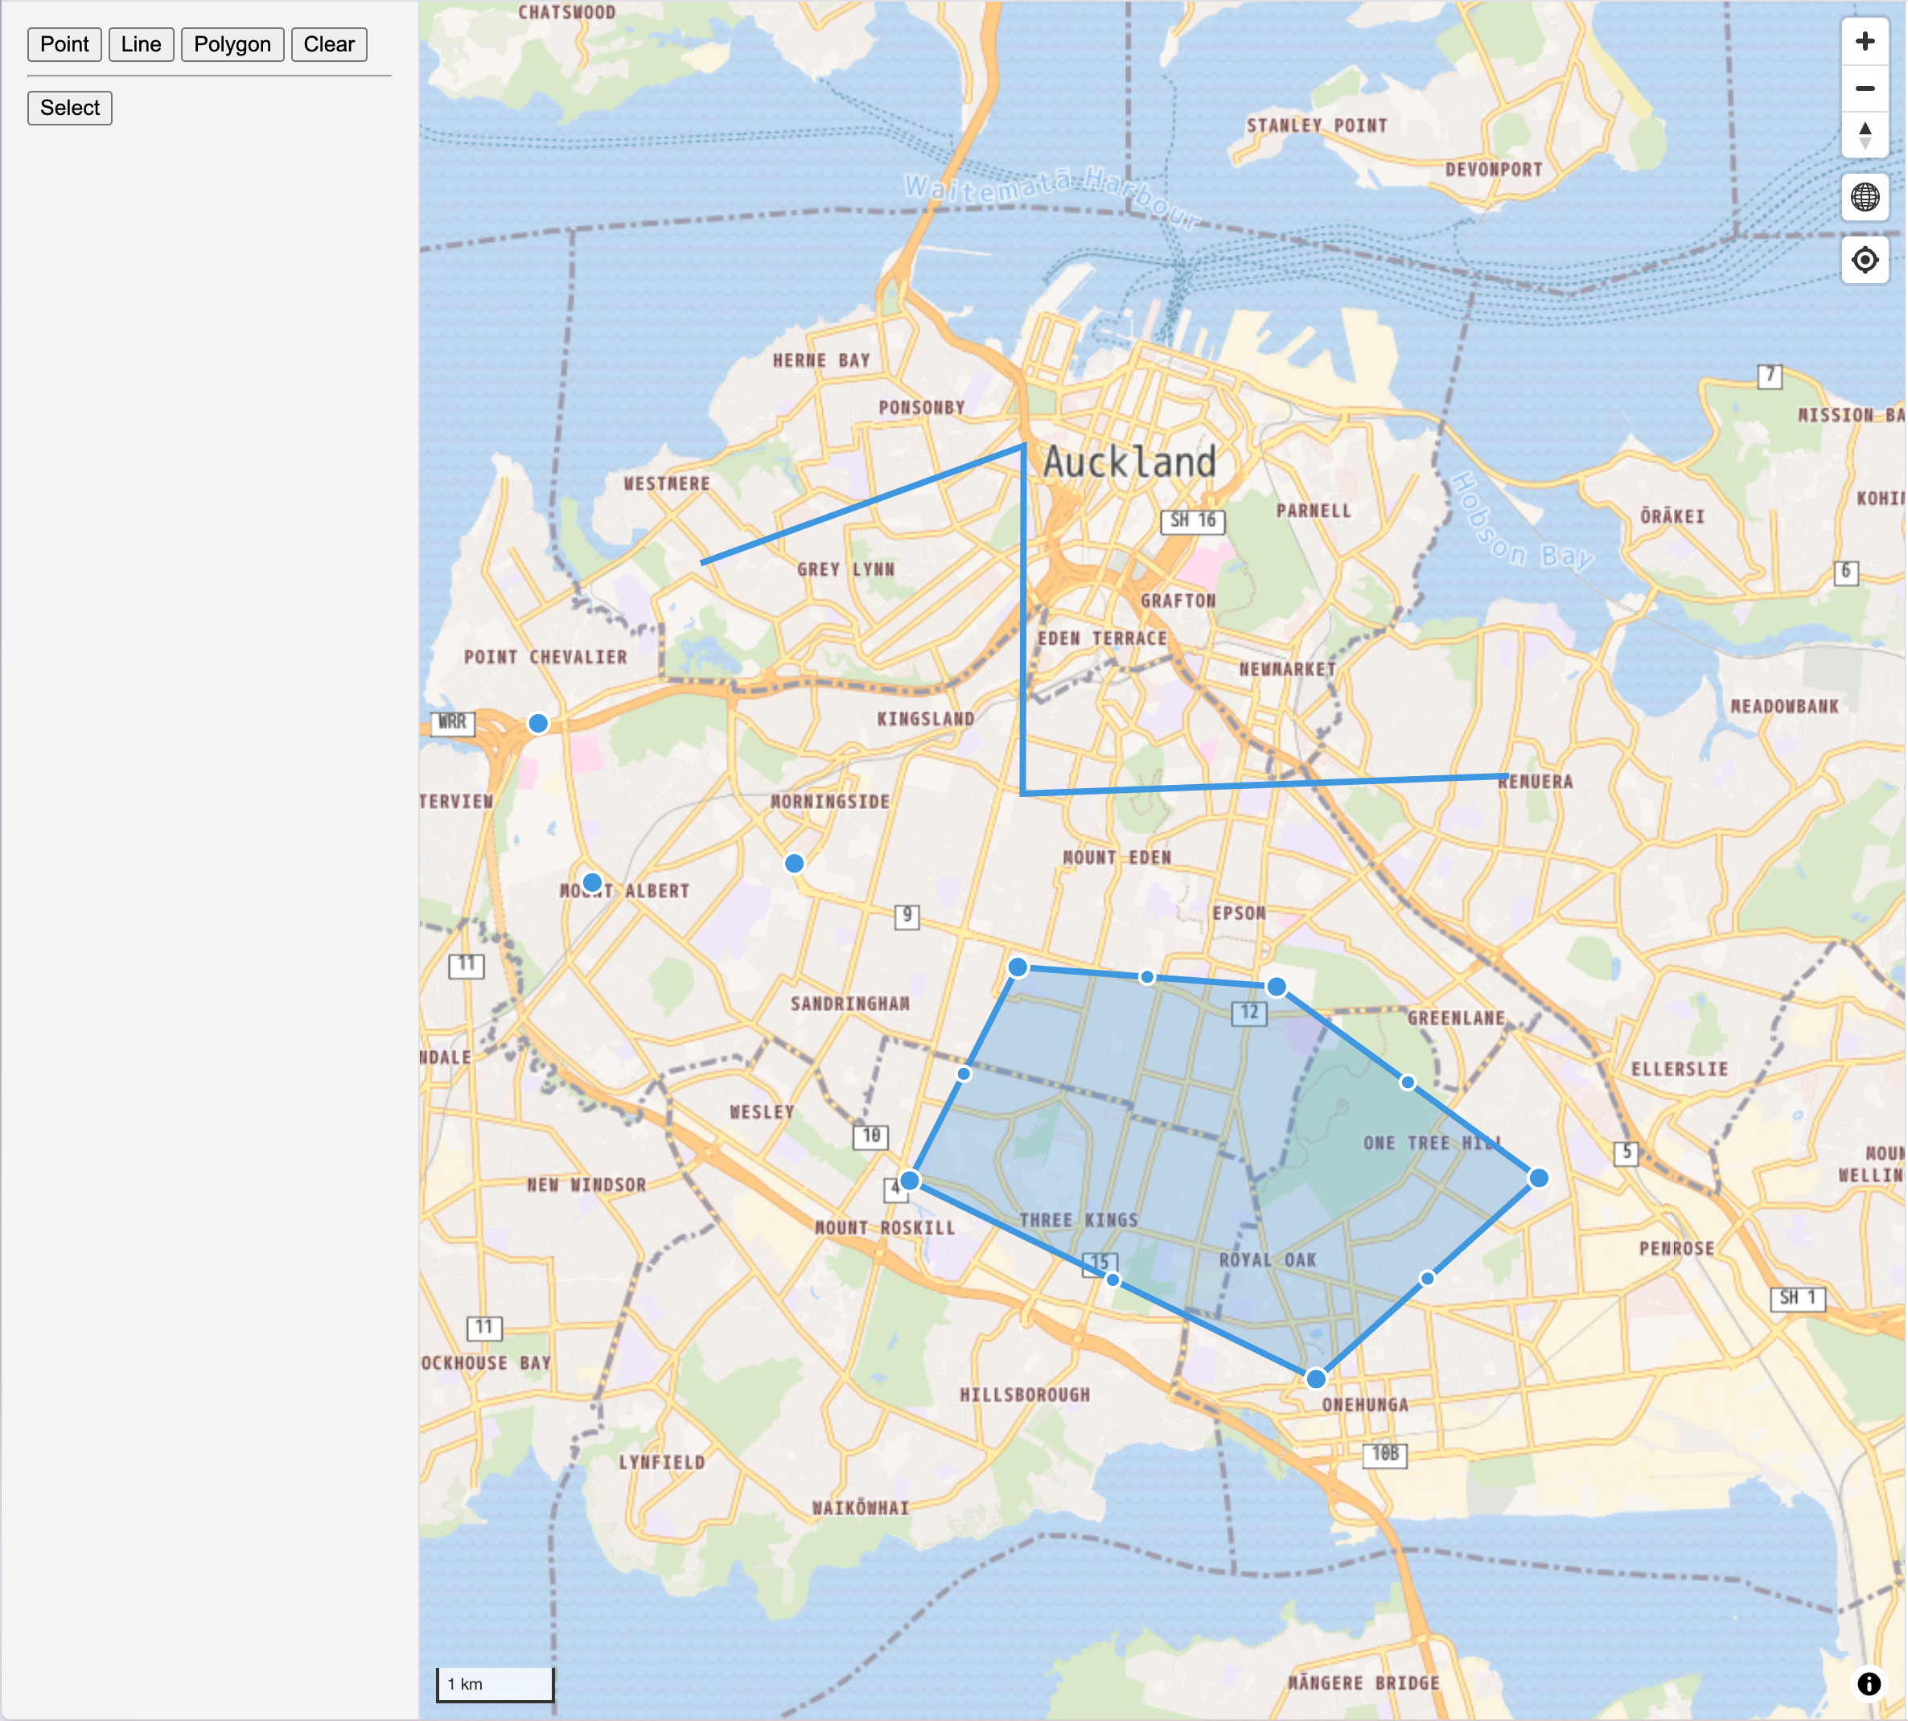Activate the Point drawing tool
Screen dimensions: 1908x1721
(64, 44)
